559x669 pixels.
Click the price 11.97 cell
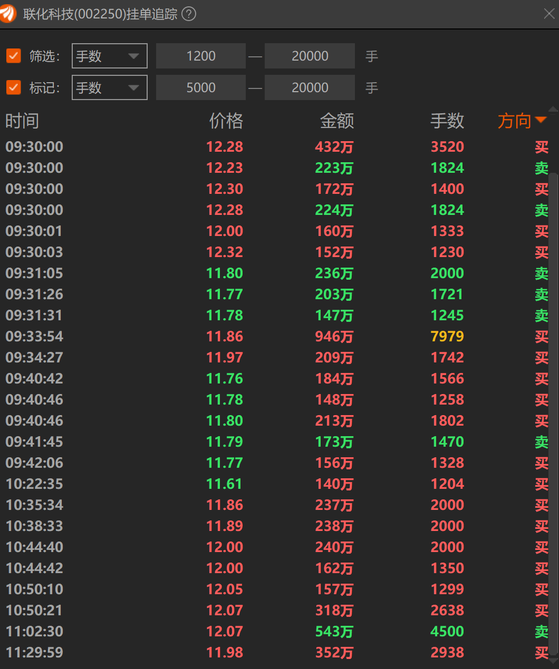pos(225,357)
